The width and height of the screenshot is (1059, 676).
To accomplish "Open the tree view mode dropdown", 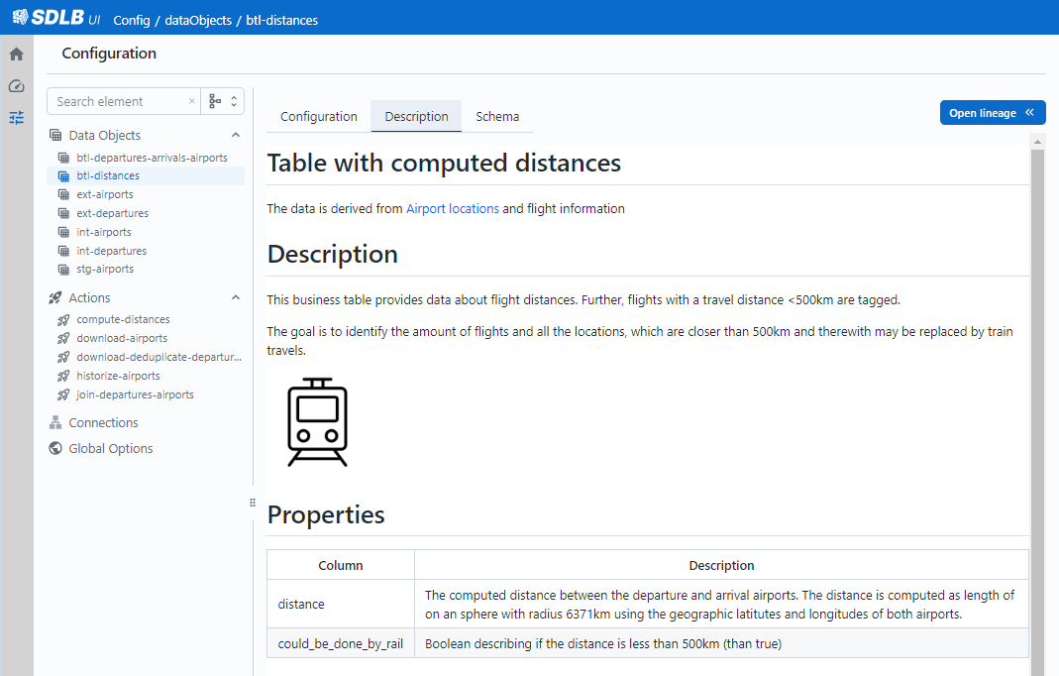I will (224, 101).
